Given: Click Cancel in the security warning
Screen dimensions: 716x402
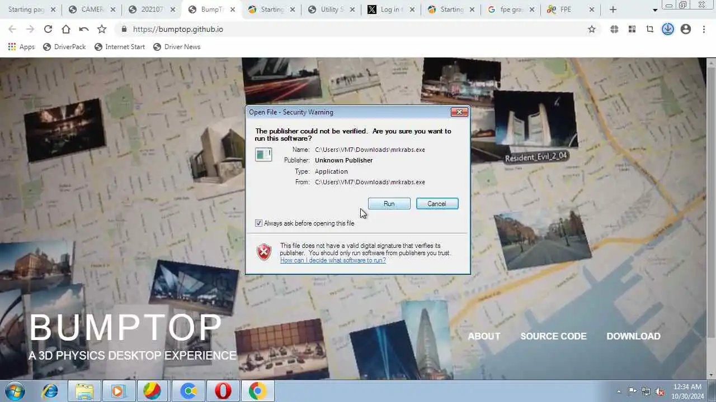Looking at the screenshot, I should pos(437,204).
